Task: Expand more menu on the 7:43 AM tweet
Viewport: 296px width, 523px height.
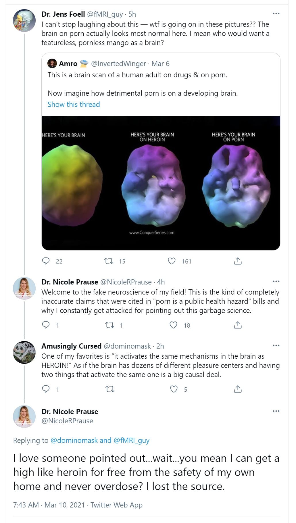Action: point(276,411)
